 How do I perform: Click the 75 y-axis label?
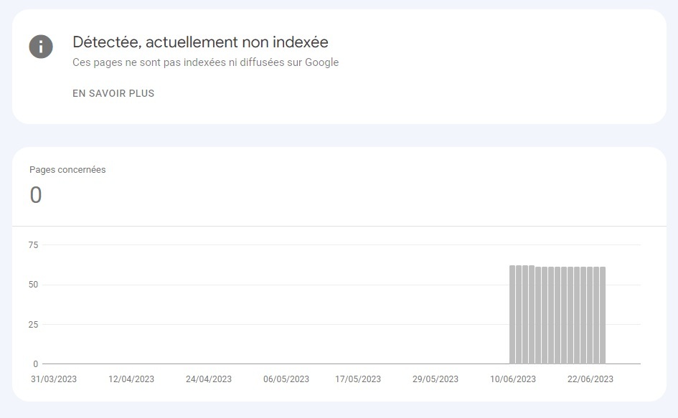coord(33,245)
